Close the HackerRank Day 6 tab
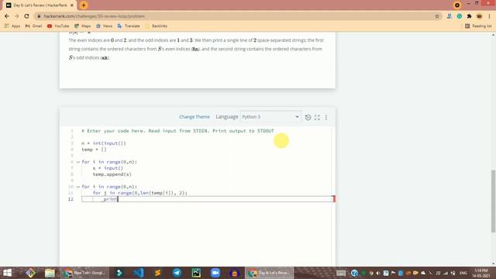The image size is (496, 279). pos(72,5)
